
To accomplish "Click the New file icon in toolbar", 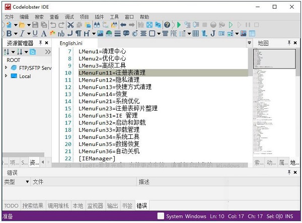I will click(x=9, y=25).
